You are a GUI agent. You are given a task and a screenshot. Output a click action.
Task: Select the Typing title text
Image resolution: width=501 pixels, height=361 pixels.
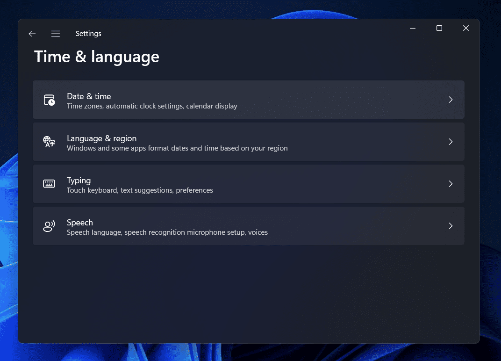click(x=79, y=180)
